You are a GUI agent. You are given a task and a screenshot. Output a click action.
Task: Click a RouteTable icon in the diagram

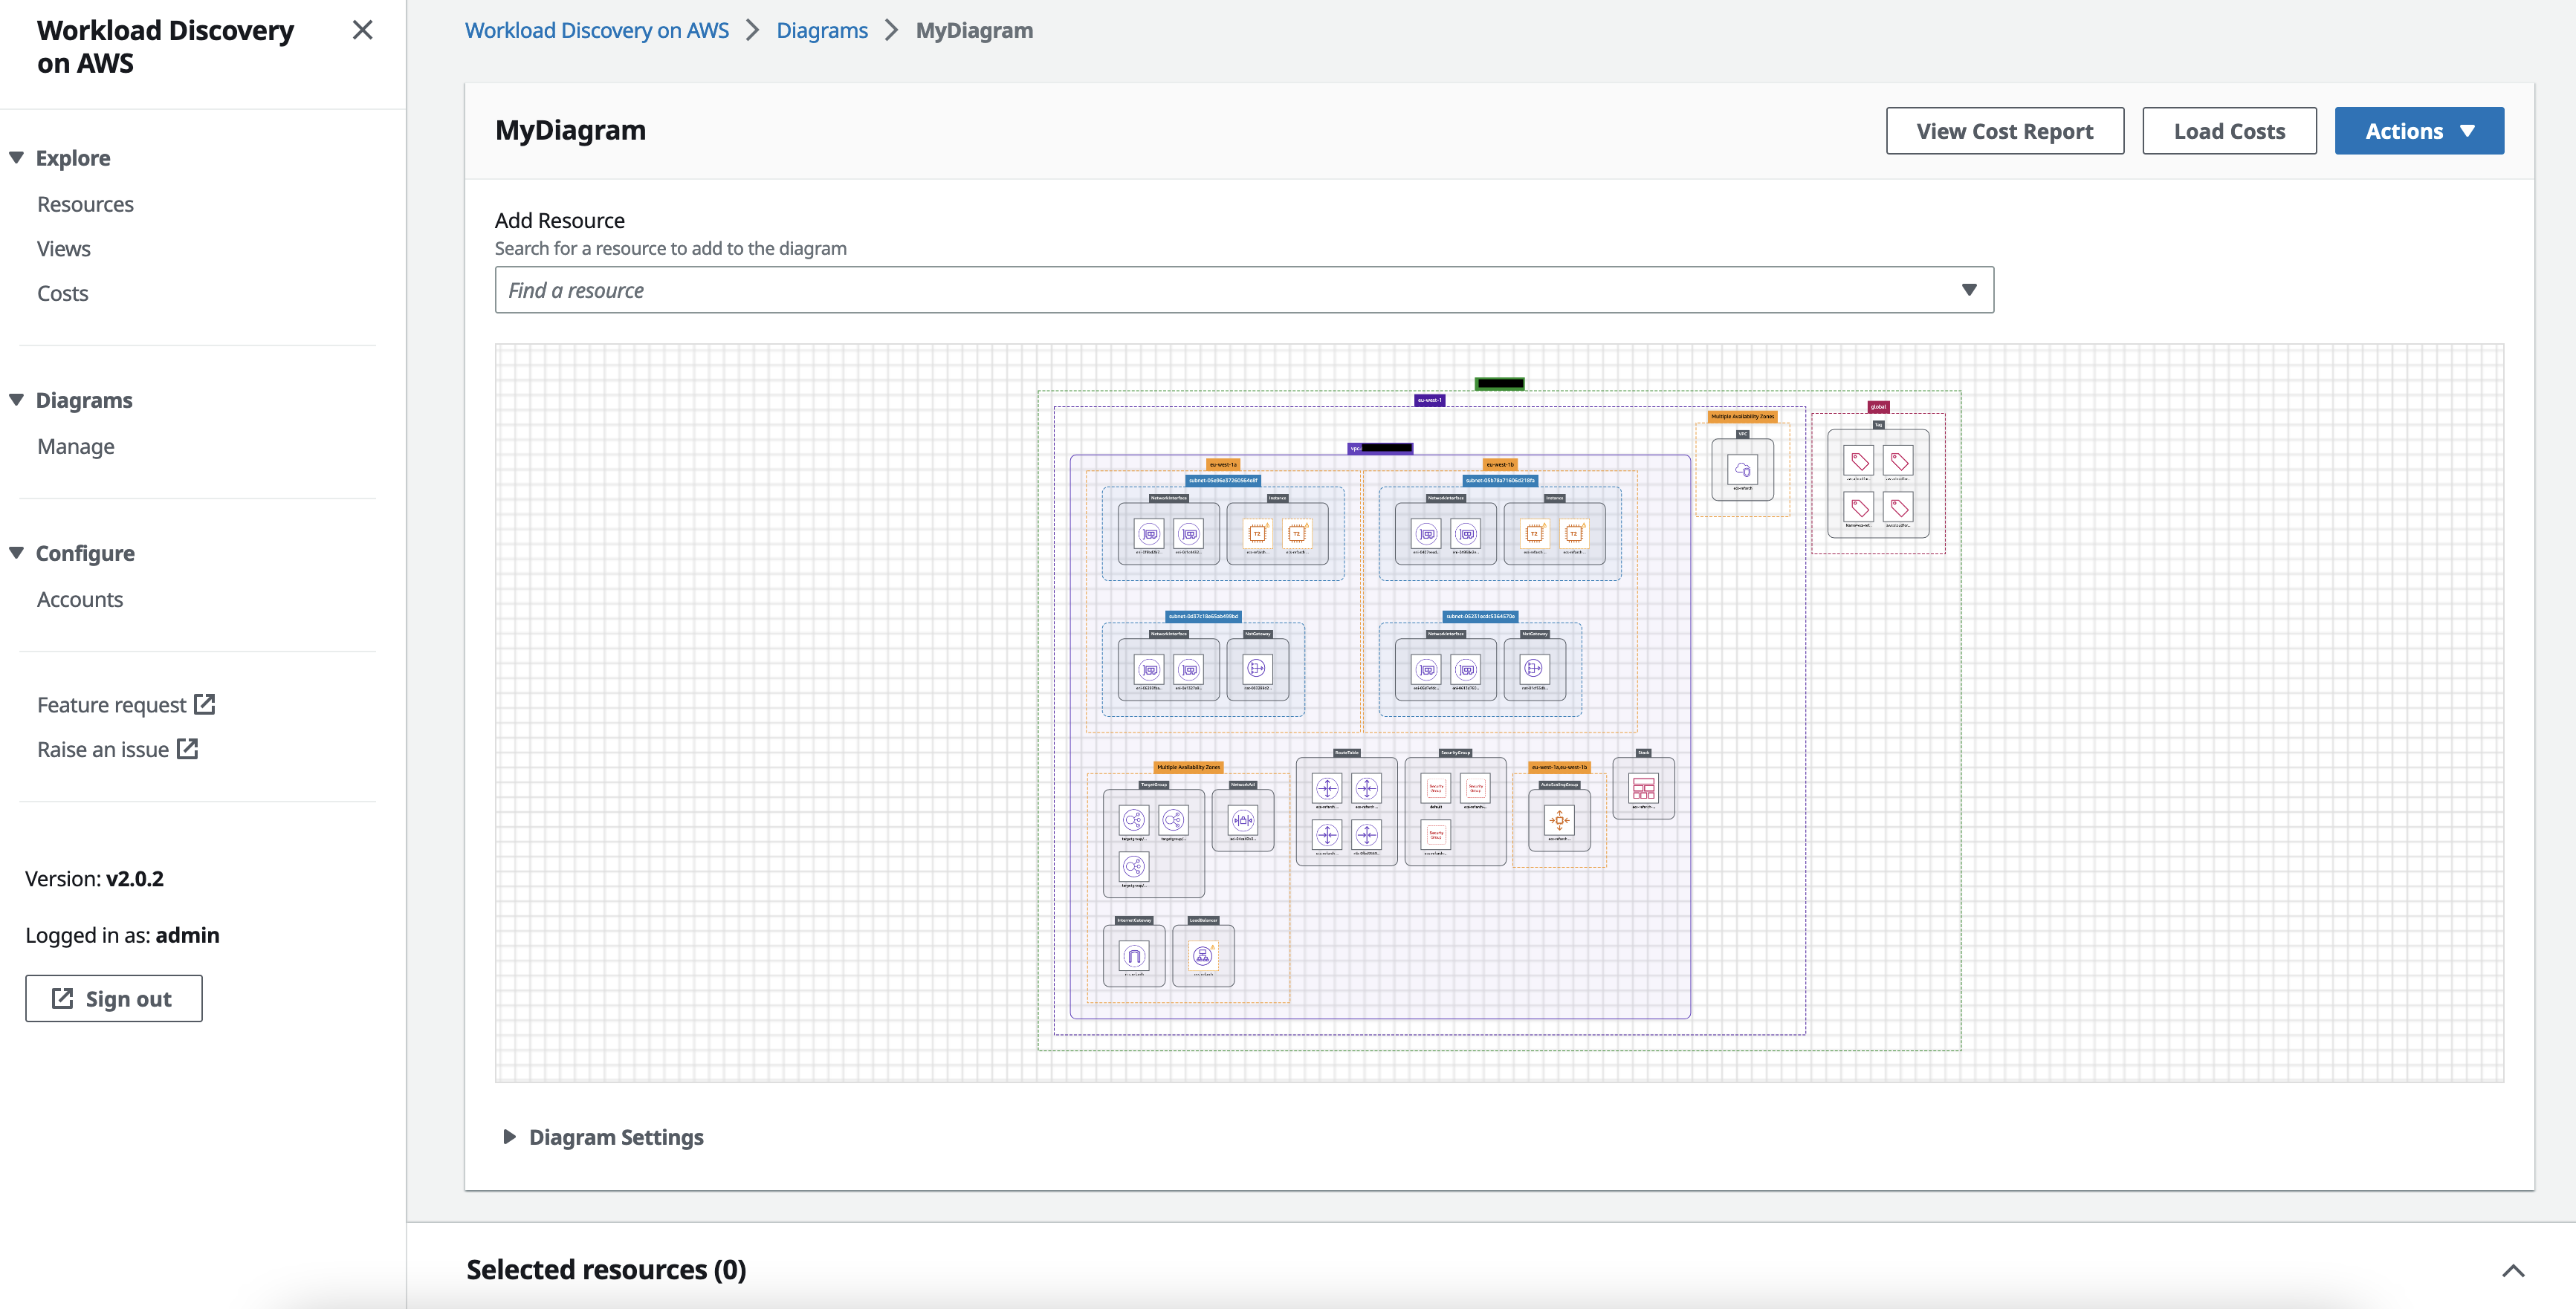[1327, 790]
